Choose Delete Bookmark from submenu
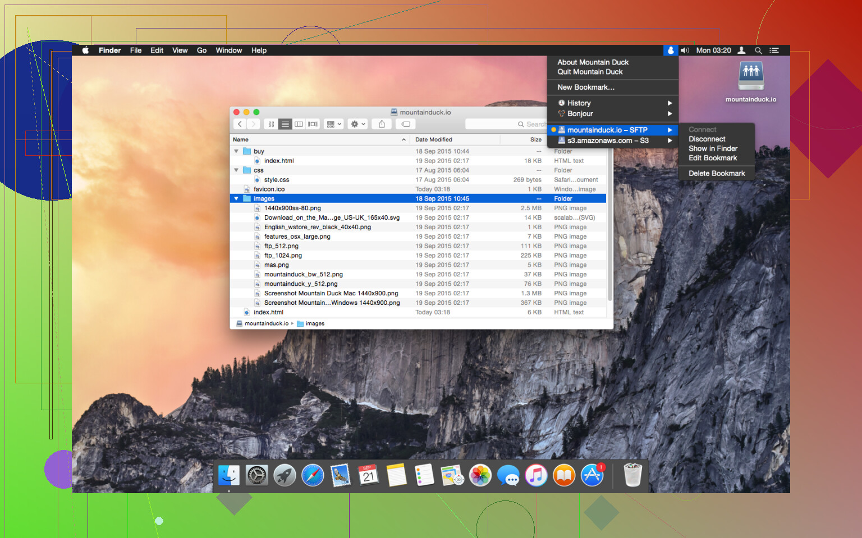The image size is (862, 538). (716, 174)
